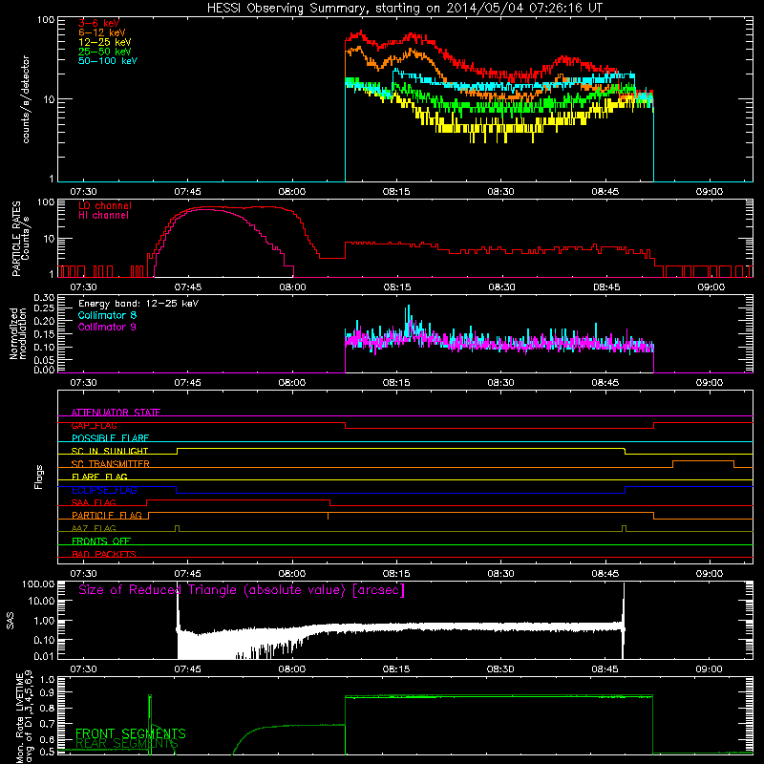The width and height of the screenshot is (764, 764).
Task: Select the LO channel legend label
Action: click(x=105, y=205)
